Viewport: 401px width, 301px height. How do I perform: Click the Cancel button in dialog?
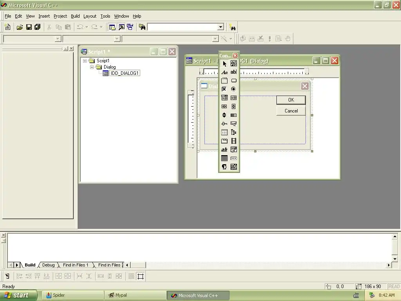pyautogui.click(x=291, y=111)
